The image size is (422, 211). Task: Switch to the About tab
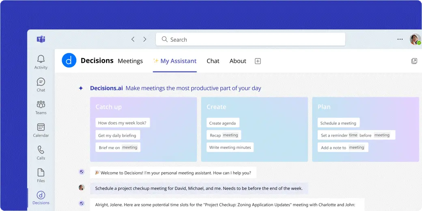238,61
